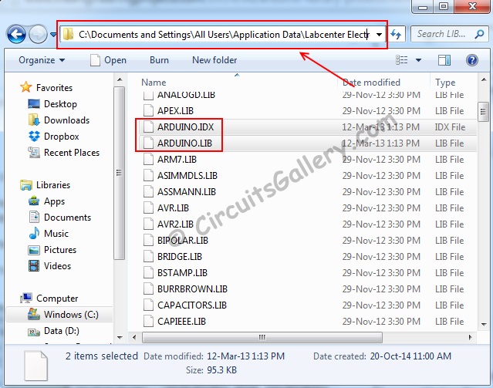Select Favorites in the navigation pane
This screenshot has height=388, width=493.
pyautogui.click(x=54, y=88)
